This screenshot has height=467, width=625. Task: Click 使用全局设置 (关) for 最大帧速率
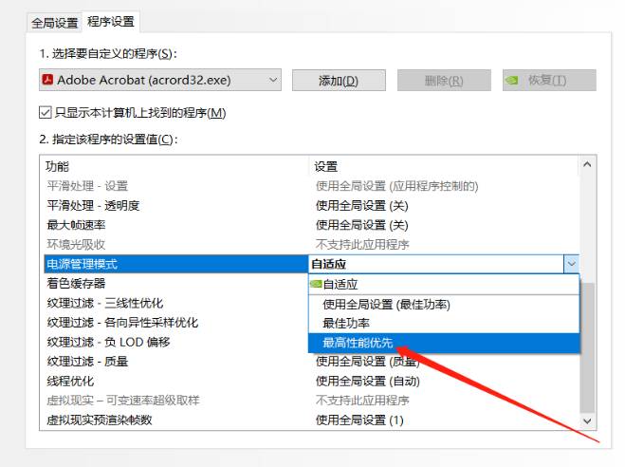point(362,225)
